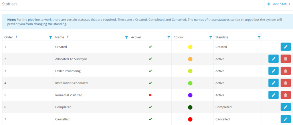Sort by the Name column header

pos(60,37)
